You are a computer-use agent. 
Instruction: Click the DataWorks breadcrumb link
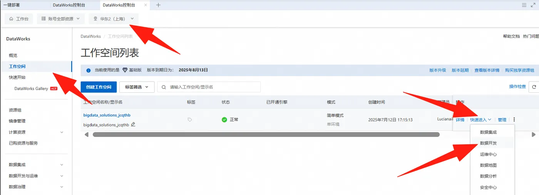pos(90,36)
